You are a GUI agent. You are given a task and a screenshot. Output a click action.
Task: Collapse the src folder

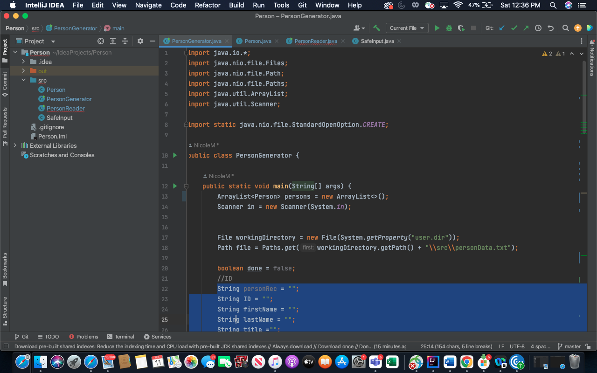[x=23, y=80]
